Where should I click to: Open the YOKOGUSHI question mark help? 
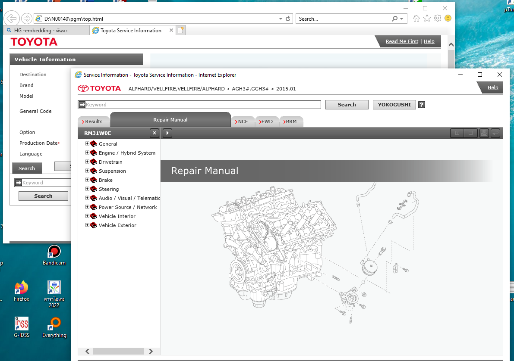pyautogui.click(x=422, y=105)
